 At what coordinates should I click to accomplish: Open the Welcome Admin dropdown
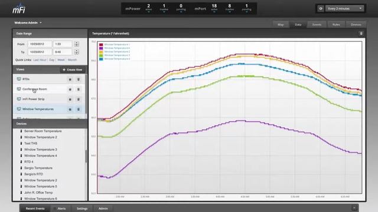[28, 22]
